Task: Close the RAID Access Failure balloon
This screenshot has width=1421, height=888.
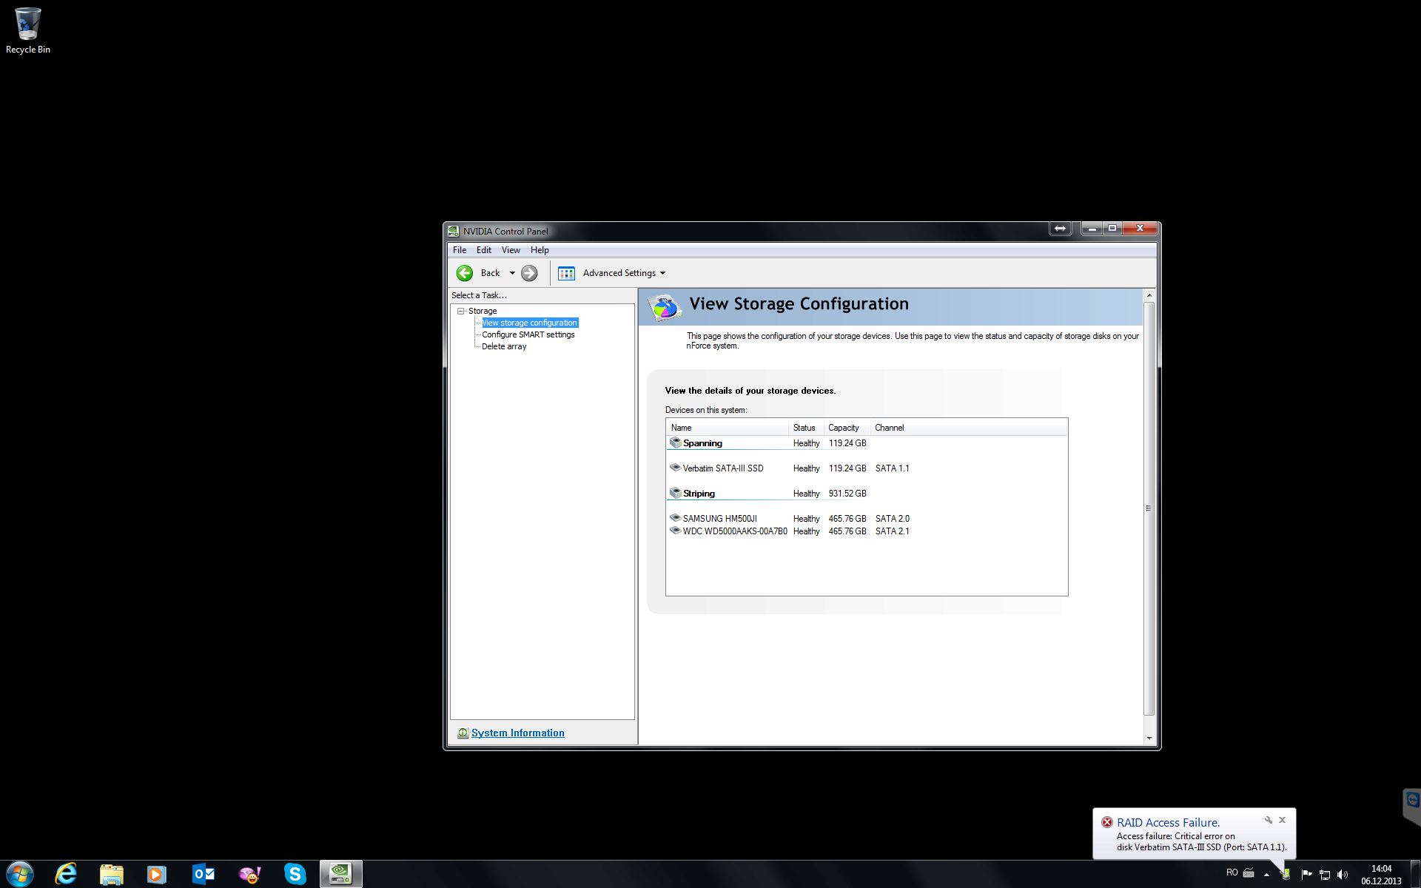Action: point(1283,820)
